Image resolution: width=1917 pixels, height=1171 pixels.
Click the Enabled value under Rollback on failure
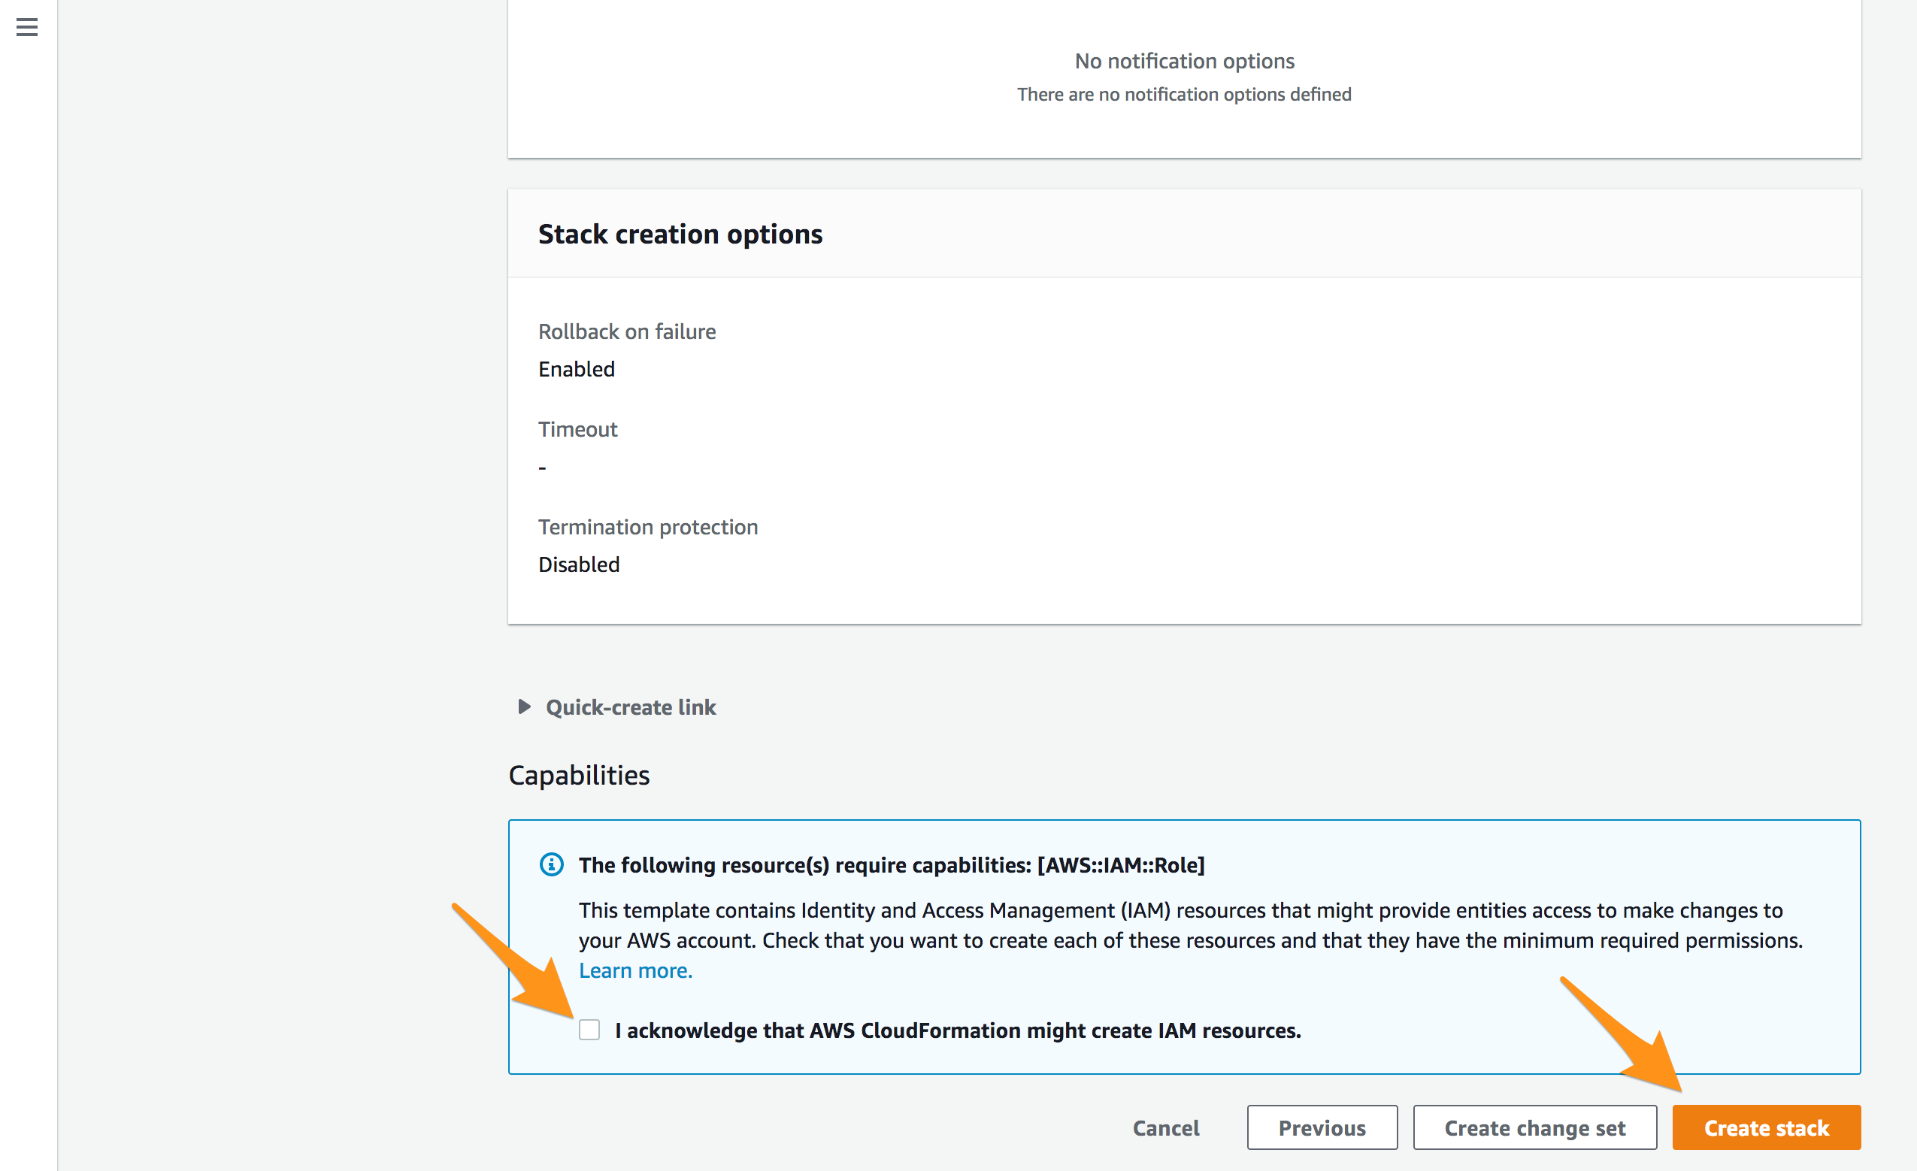coord(576,369)
